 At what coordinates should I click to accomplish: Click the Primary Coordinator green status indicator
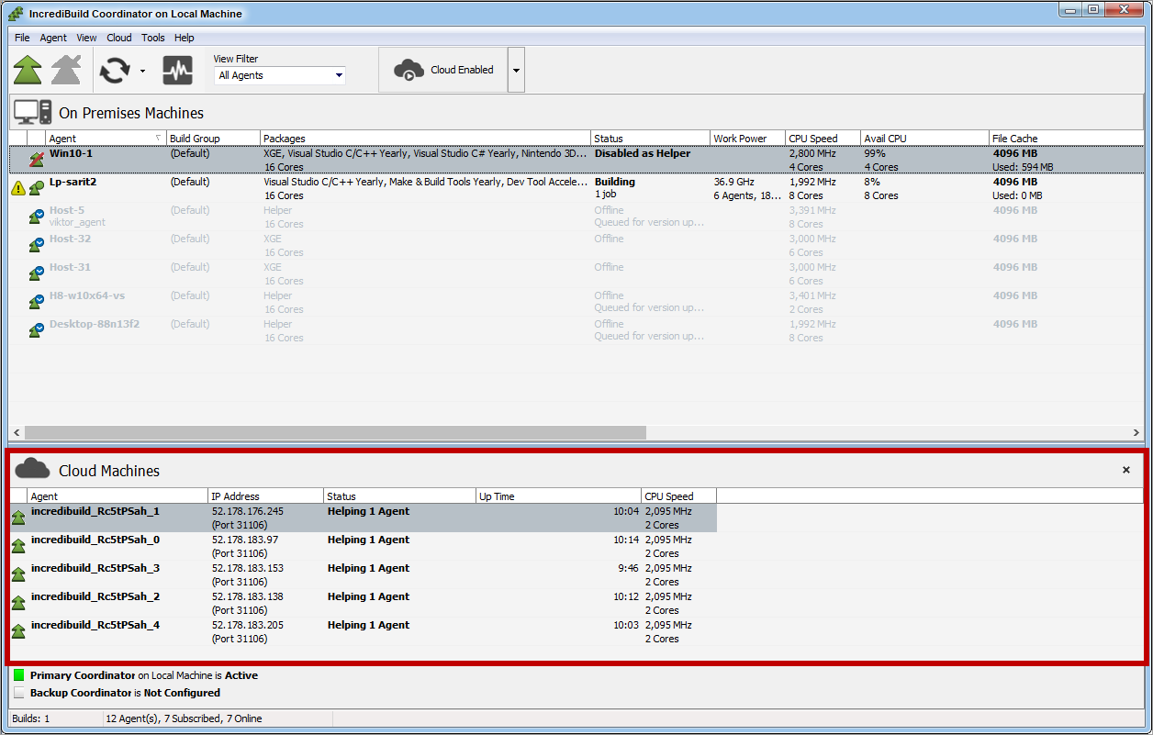click(x=19, y=675)
